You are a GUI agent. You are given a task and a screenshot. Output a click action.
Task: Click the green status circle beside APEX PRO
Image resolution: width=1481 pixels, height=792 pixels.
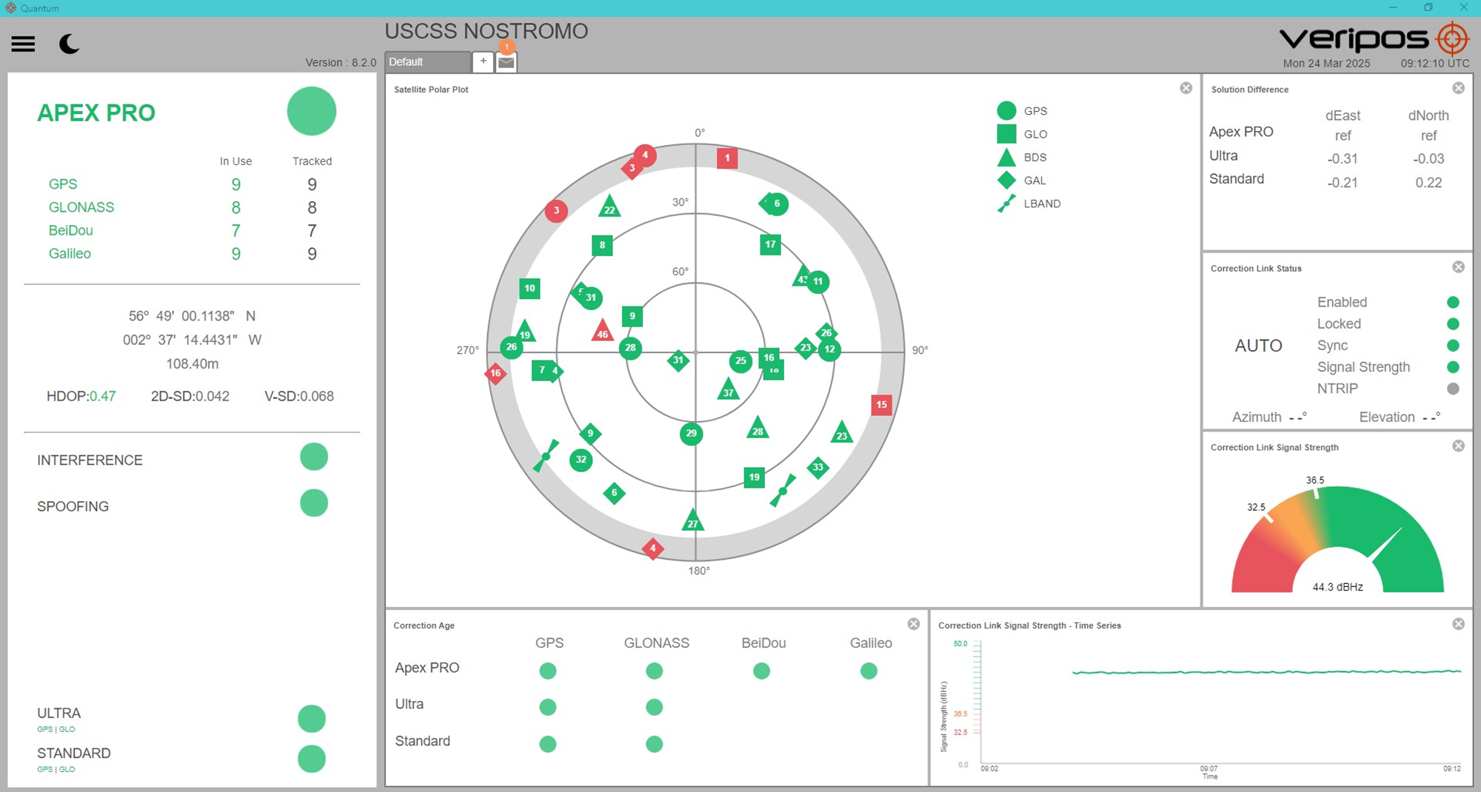[x=311, y=111]
